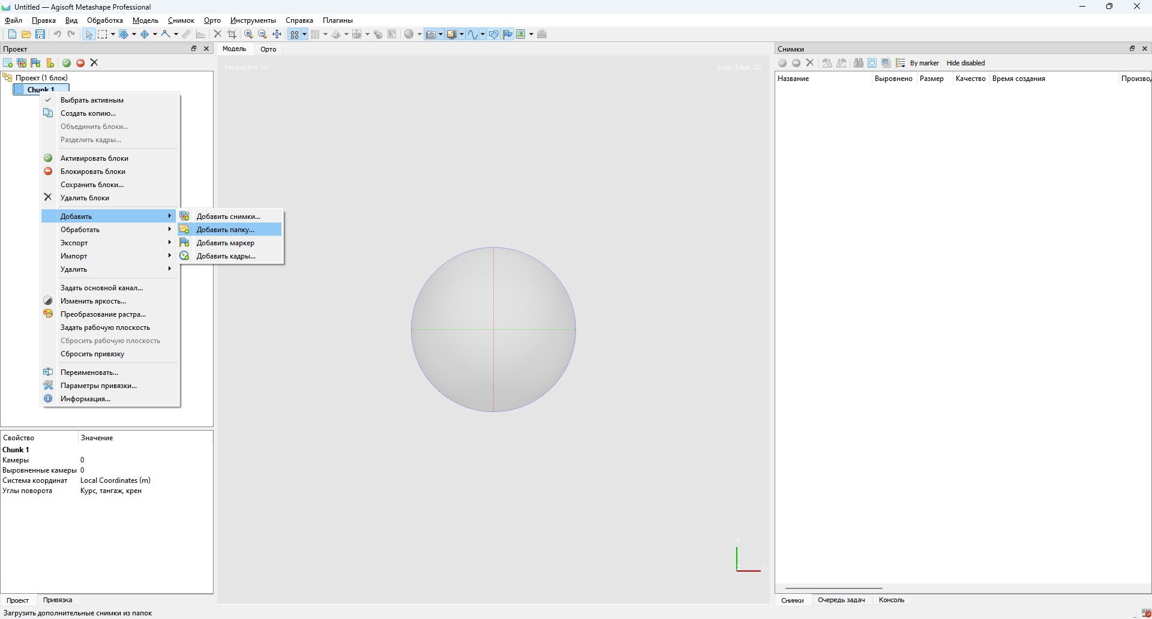Viewport: 1152px width, 619px height.
Task: Toggle Show Cameras in the toolbar
Action: [x=431, y=34]
